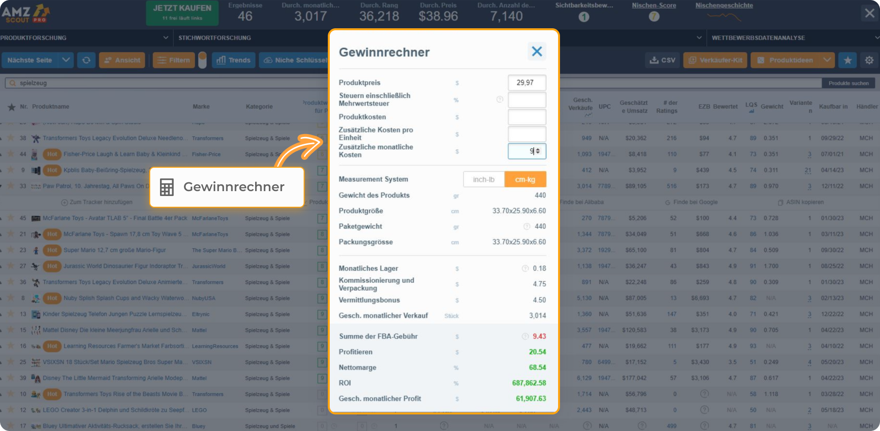Open variants link 3 in Fisher-Price row
This screenshot has height=431, width=880.
(809, 154)
